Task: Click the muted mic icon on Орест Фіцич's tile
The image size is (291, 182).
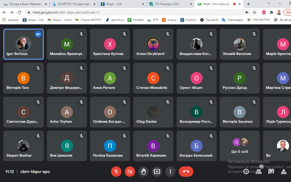Action: [x=211, y=68]
